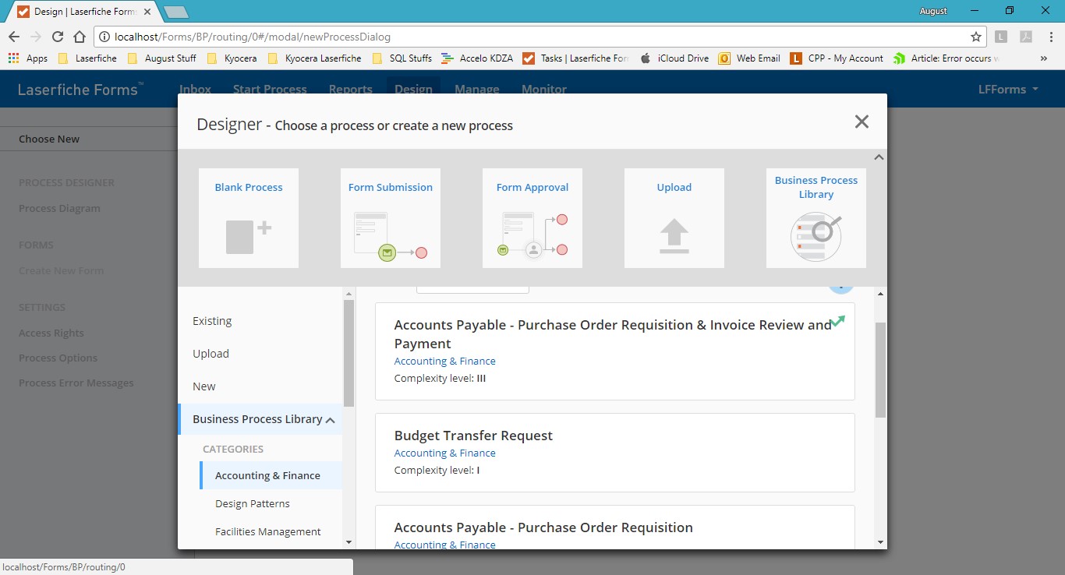Open the Tasks | Laserfiche bookmark

click(576, 58)
